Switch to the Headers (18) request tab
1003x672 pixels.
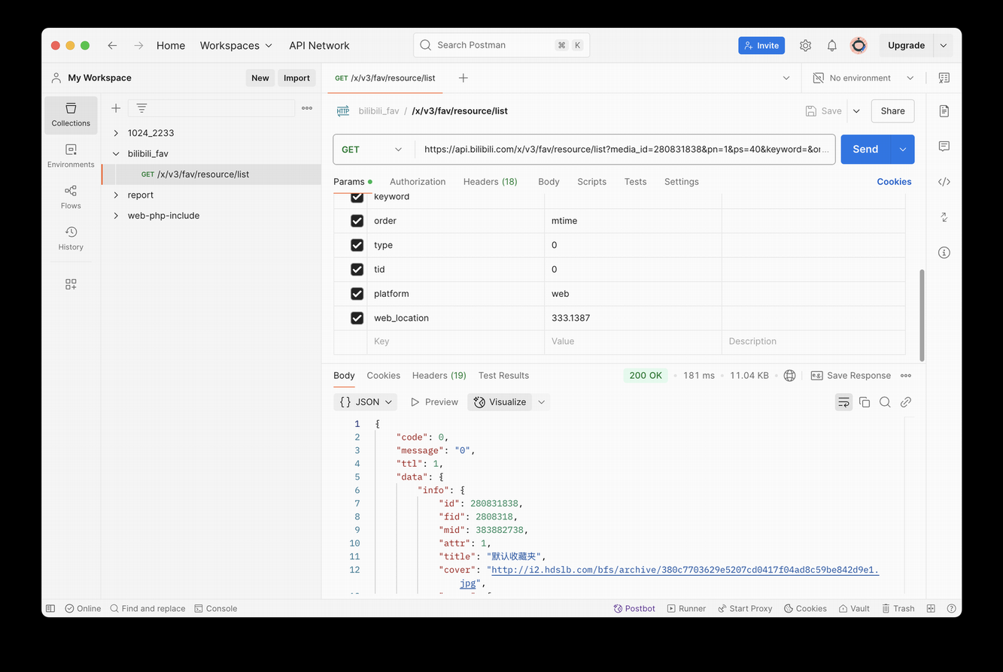[x=490, y=181]
